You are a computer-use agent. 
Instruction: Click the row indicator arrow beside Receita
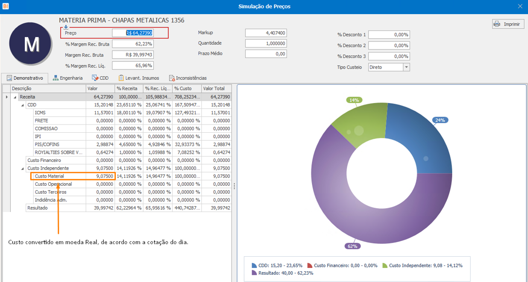coord(7,97)
